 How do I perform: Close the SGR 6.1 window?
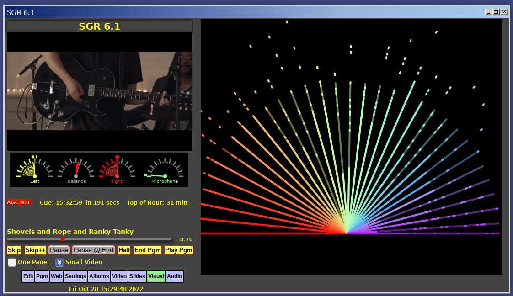pyautogui.click(x=504, y=12)
